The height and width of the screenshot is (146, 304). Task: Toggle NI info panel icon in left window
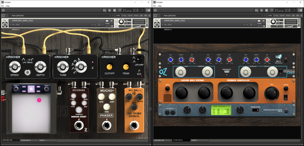[148, 10]
